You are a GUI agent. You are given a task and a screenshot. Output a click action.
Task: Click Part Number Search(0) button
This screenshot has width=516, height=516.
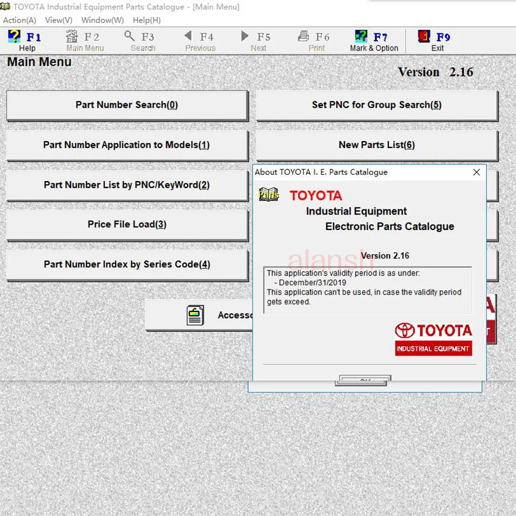point(127,105)
